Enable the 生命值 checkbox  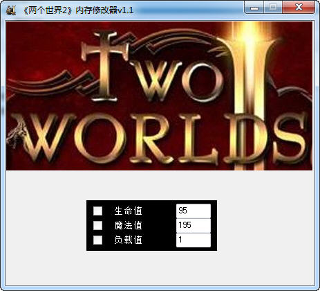97,211
